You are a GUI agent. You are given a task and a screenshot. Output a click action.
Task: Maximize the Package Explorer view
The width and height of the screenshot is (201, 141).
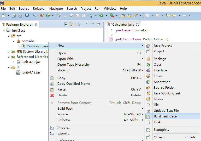pyautogui.click(x=98, y=24)
